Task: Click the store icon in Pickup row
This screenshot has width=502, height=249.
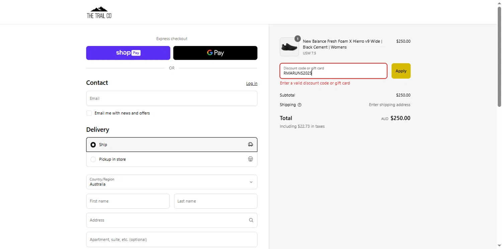Action: pos(250,159)
